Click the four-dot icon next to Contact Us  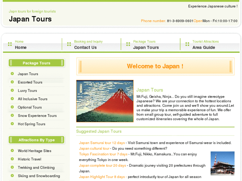(x=69, y=44)
